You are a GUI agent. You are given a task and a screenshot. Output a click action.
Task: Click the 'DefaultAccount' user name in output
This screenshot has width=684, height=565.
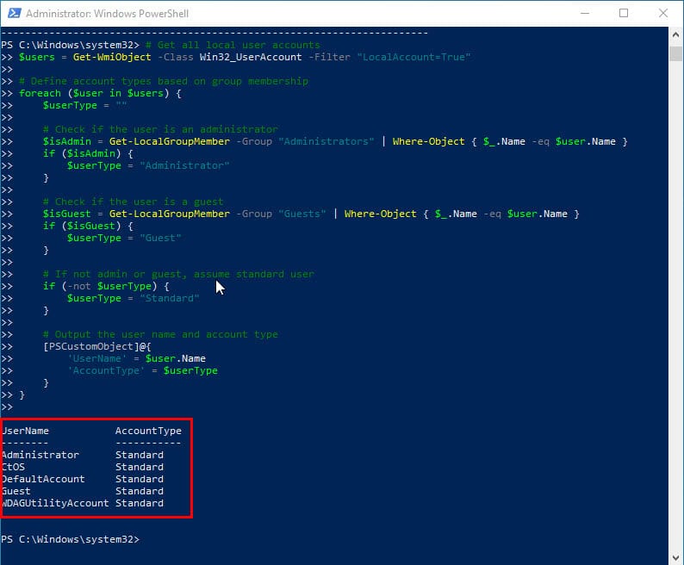[x=43, y=479]
